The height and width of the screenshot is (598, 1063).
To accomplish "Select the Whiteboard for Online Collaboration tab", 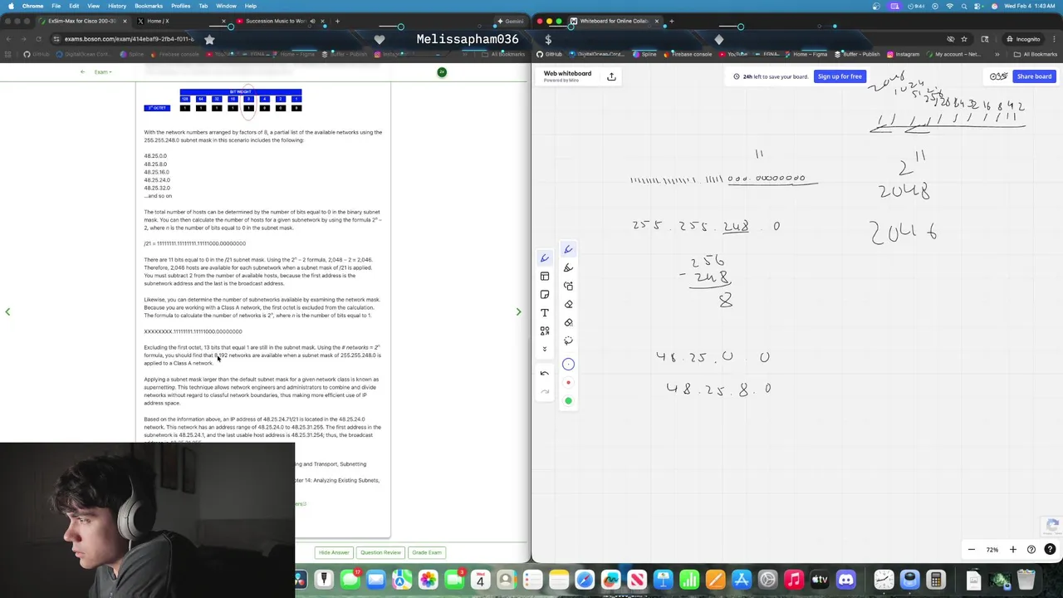I will (615, 21).
